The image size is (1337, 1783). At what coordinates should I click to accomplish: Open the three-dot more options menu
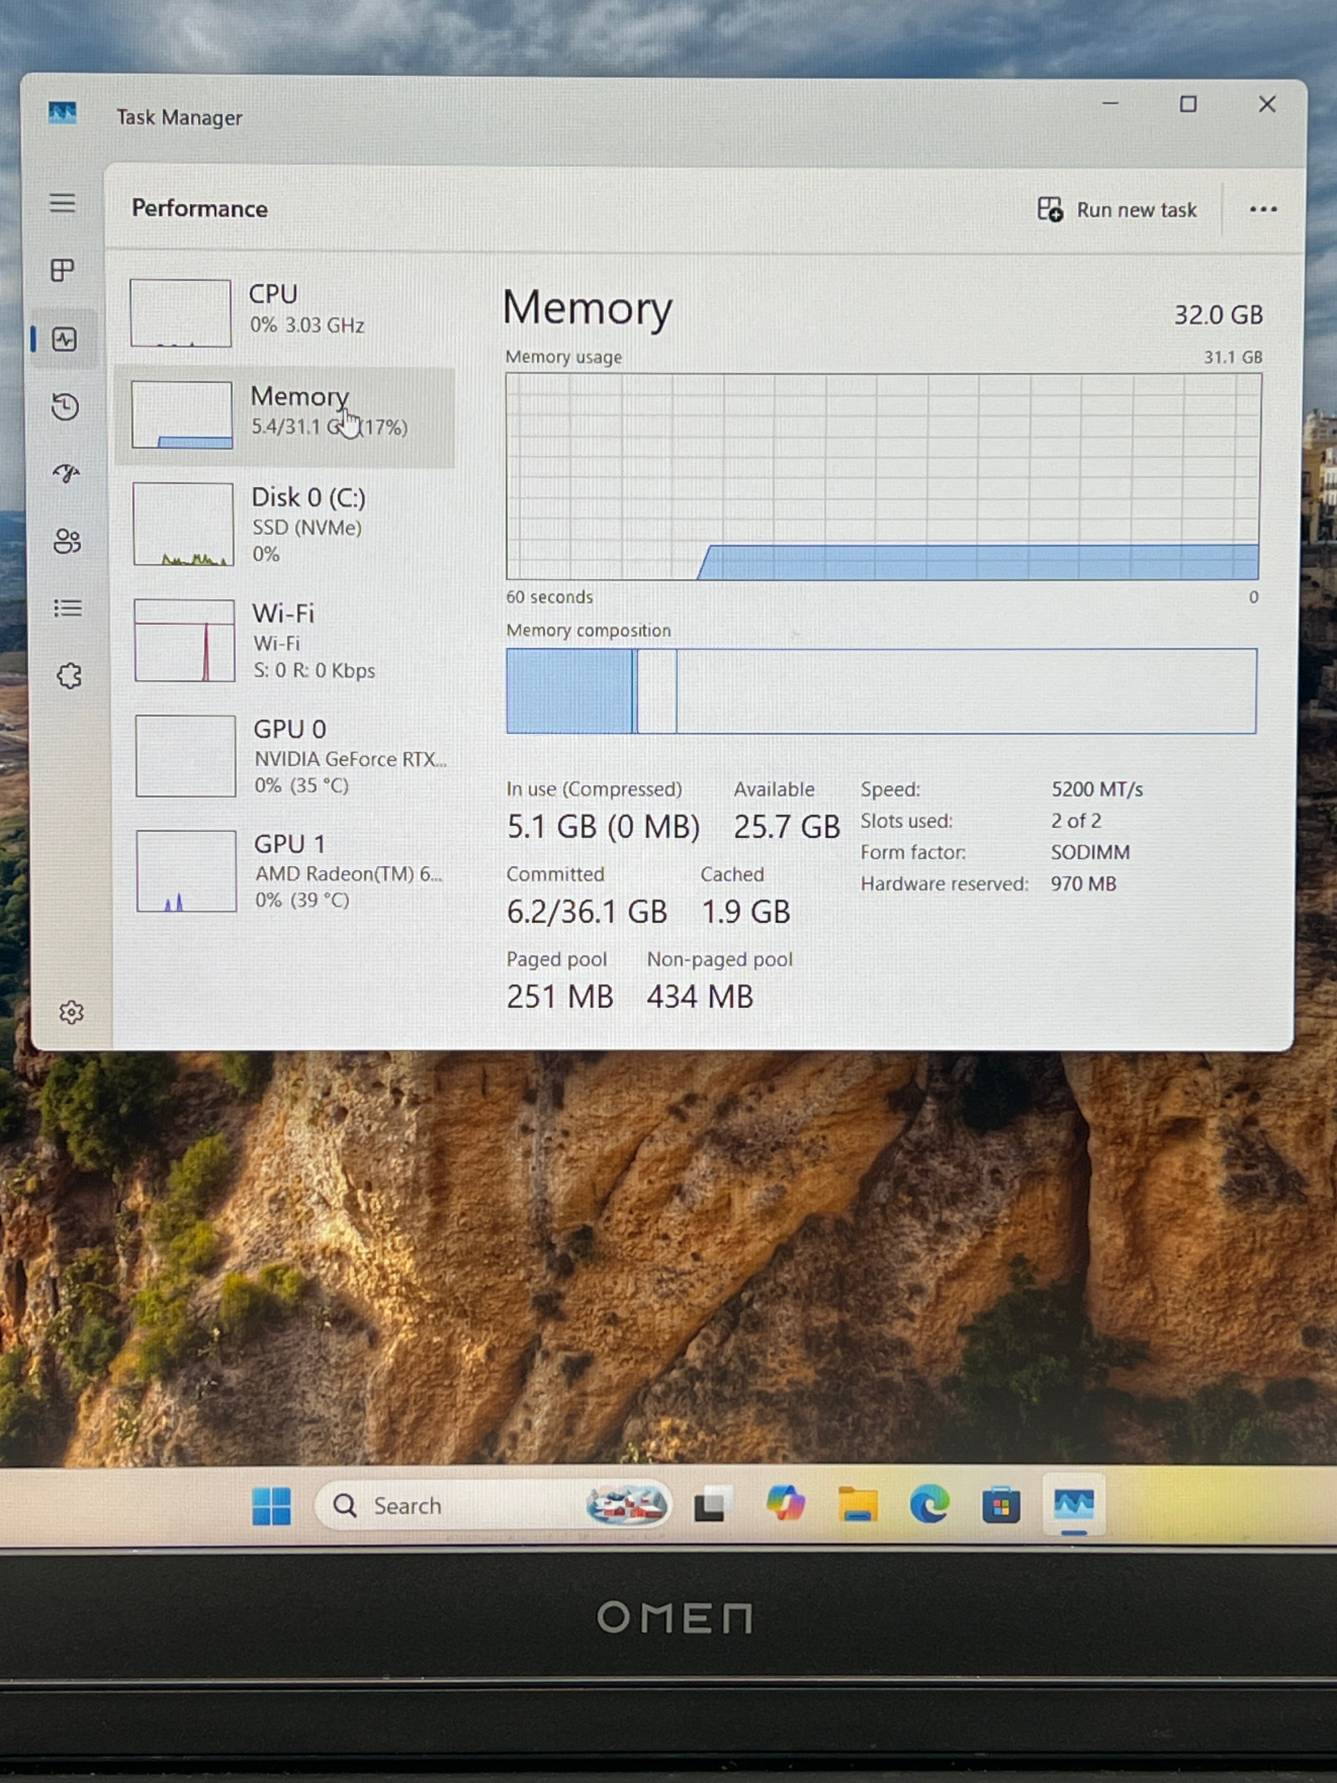point(1263,210)
